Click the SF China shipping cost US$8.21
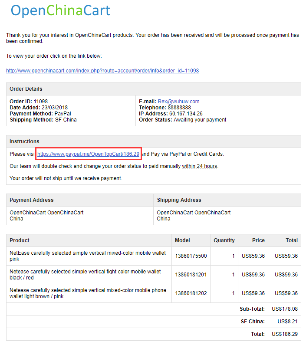The image size is (306, 345). [287, 322]
